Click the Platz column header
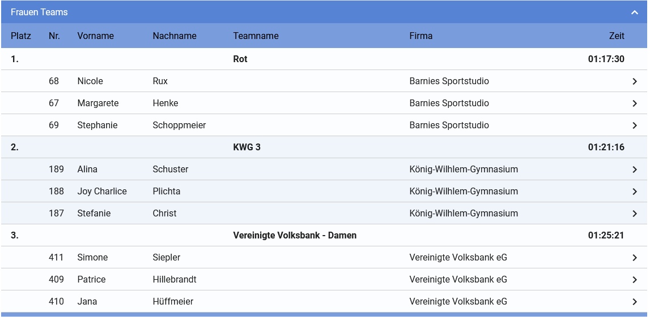Image resolution: width=650 pixels, height=317 pixels. pos(21,36)
